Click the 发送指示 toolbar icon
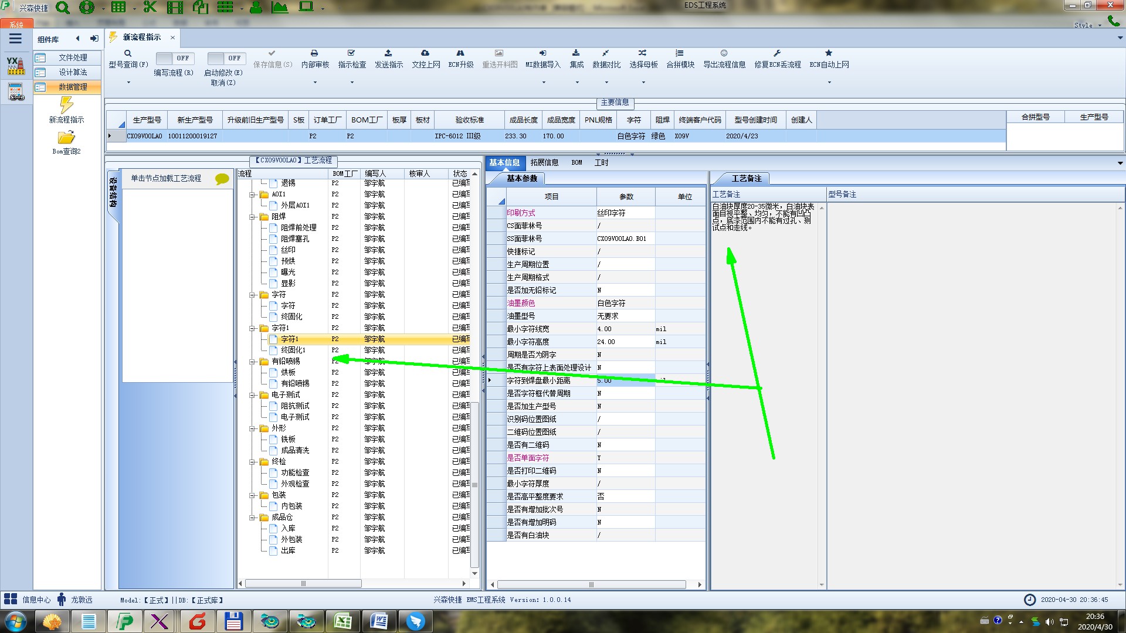Screen dimensions: 1126x633 (388, 53)
